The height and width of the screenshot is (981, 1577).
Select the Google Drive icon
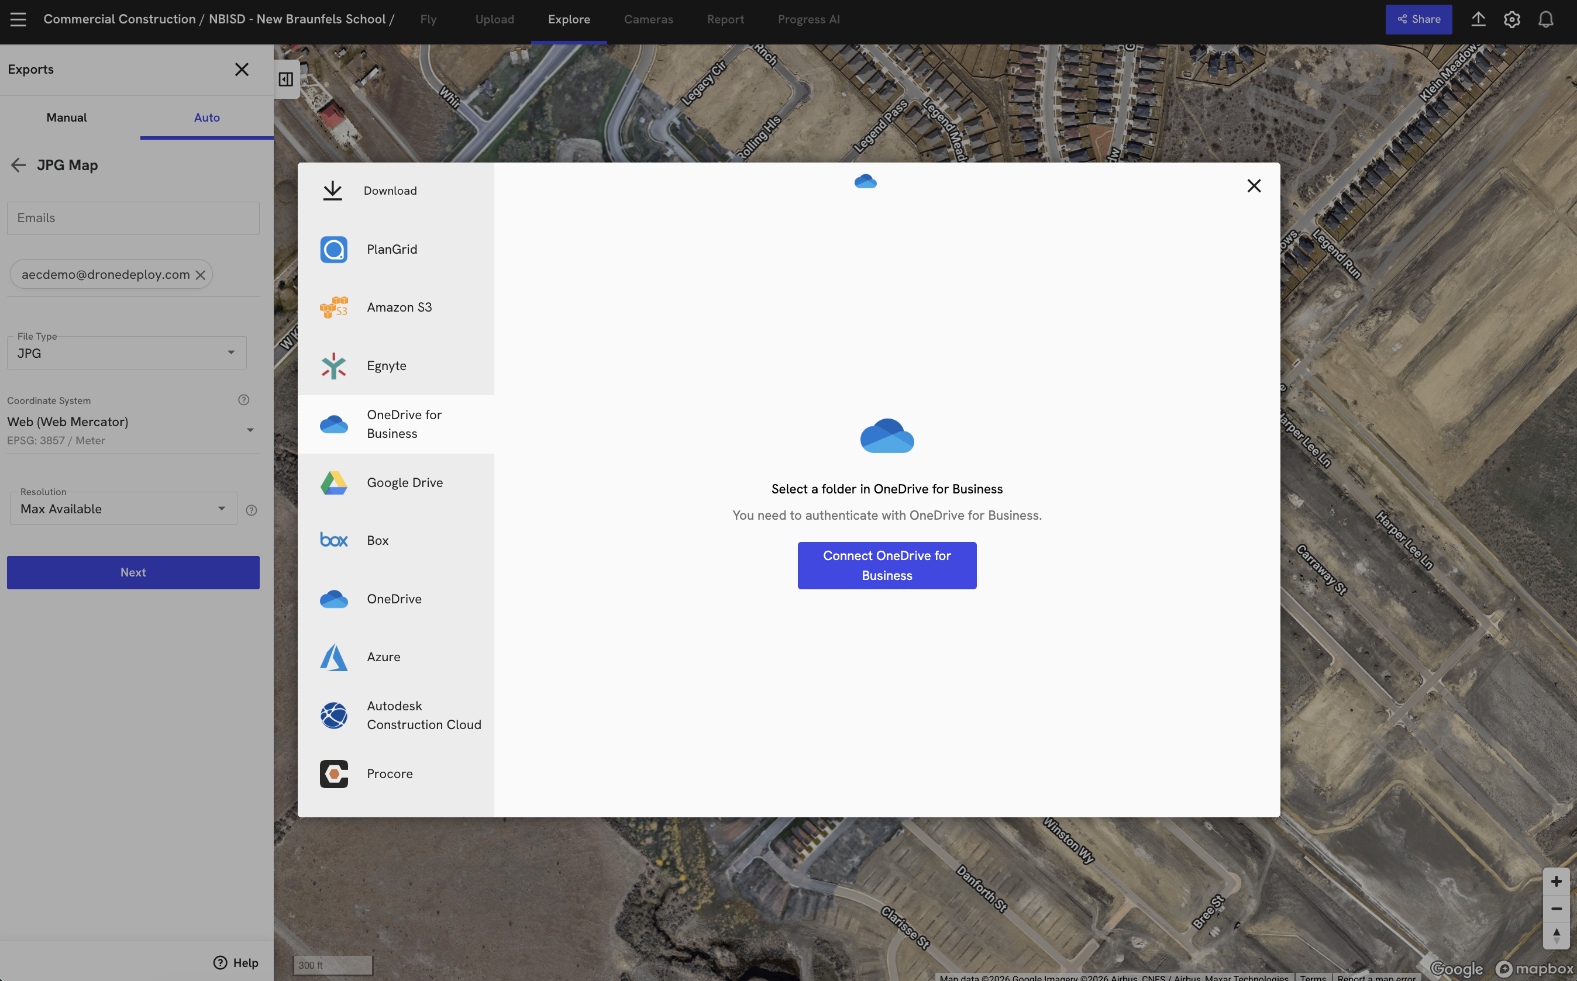[x=333, y=483]
